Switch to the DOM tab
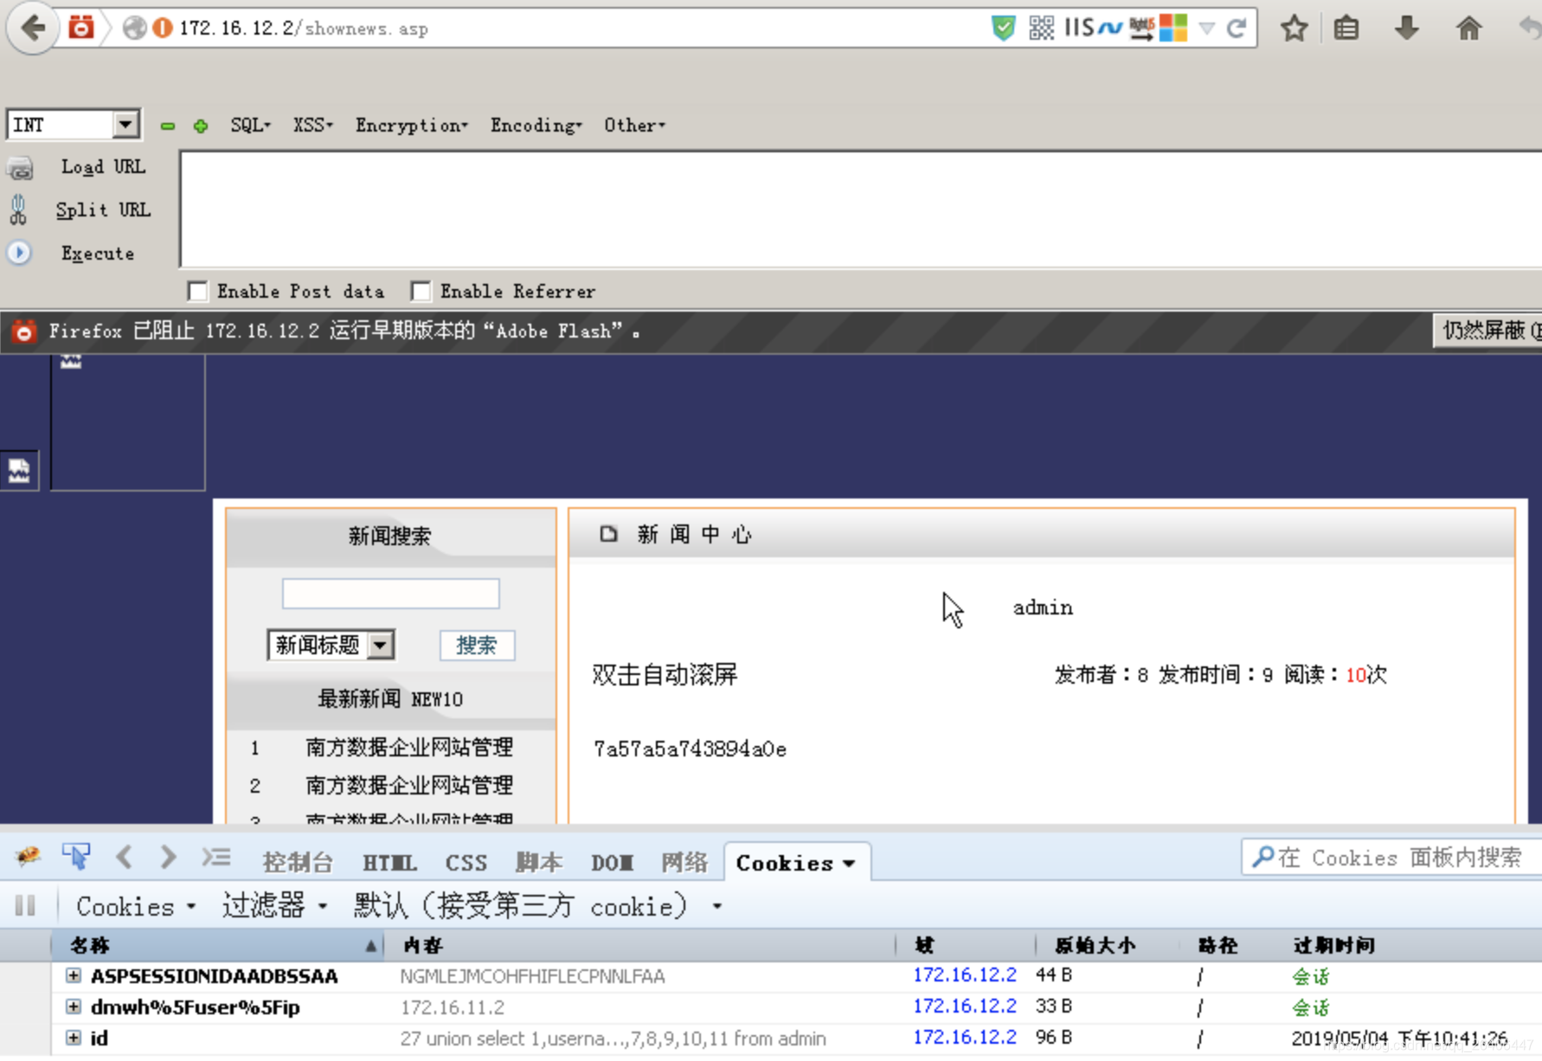The image size is (1542, 1061). [612, 863]
